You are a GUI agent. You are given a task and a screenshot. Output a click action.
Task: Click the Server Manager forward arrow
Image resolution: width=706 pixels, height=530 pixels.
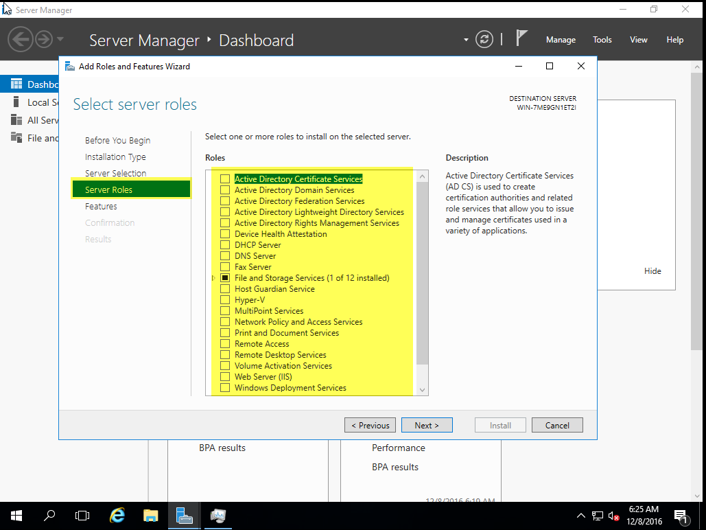pyautogui.click(x=44, y=39)
